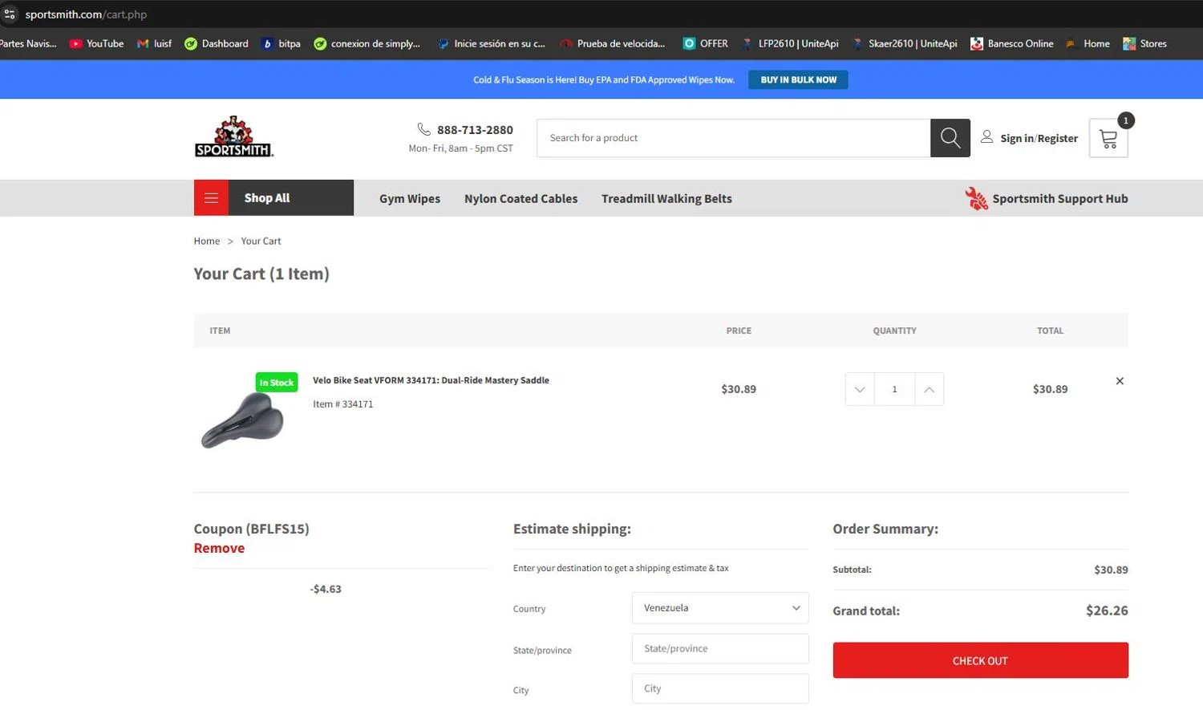The image size is (1203, 710).
Task: Click the Sportsmith Support Hub wrench icon
Action: [x=976, y=198]
